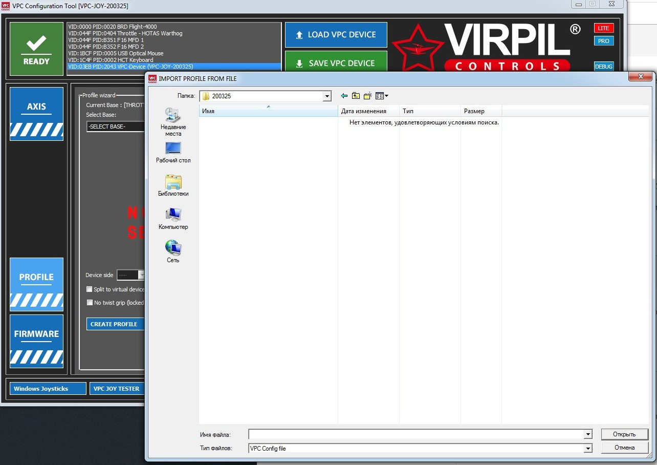Image resolution: width=657 pixels, height=465 pixels.
Task: Select Компьютер in the places sidebar
Action: (x=173, y=219)
